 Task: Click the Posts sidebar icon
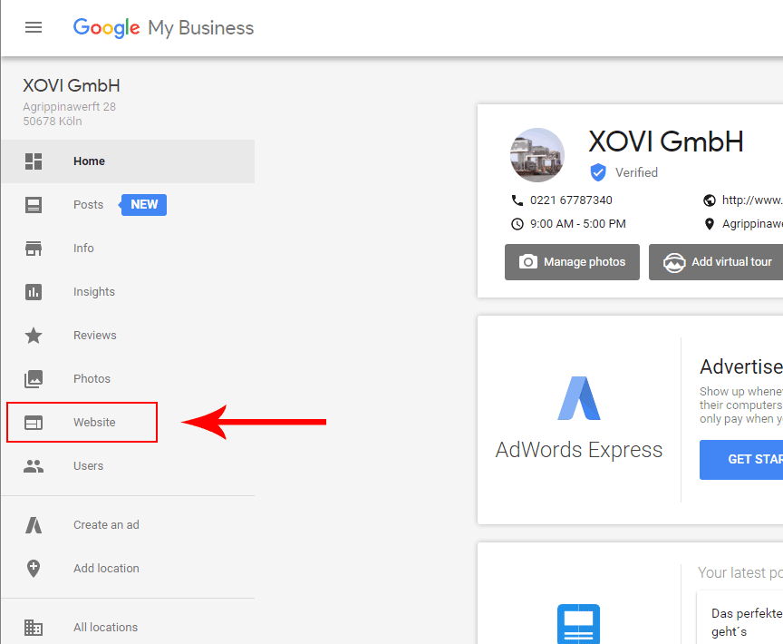34,205
